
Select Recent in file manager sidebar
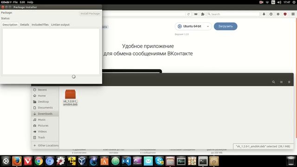(x=45, y=90)
